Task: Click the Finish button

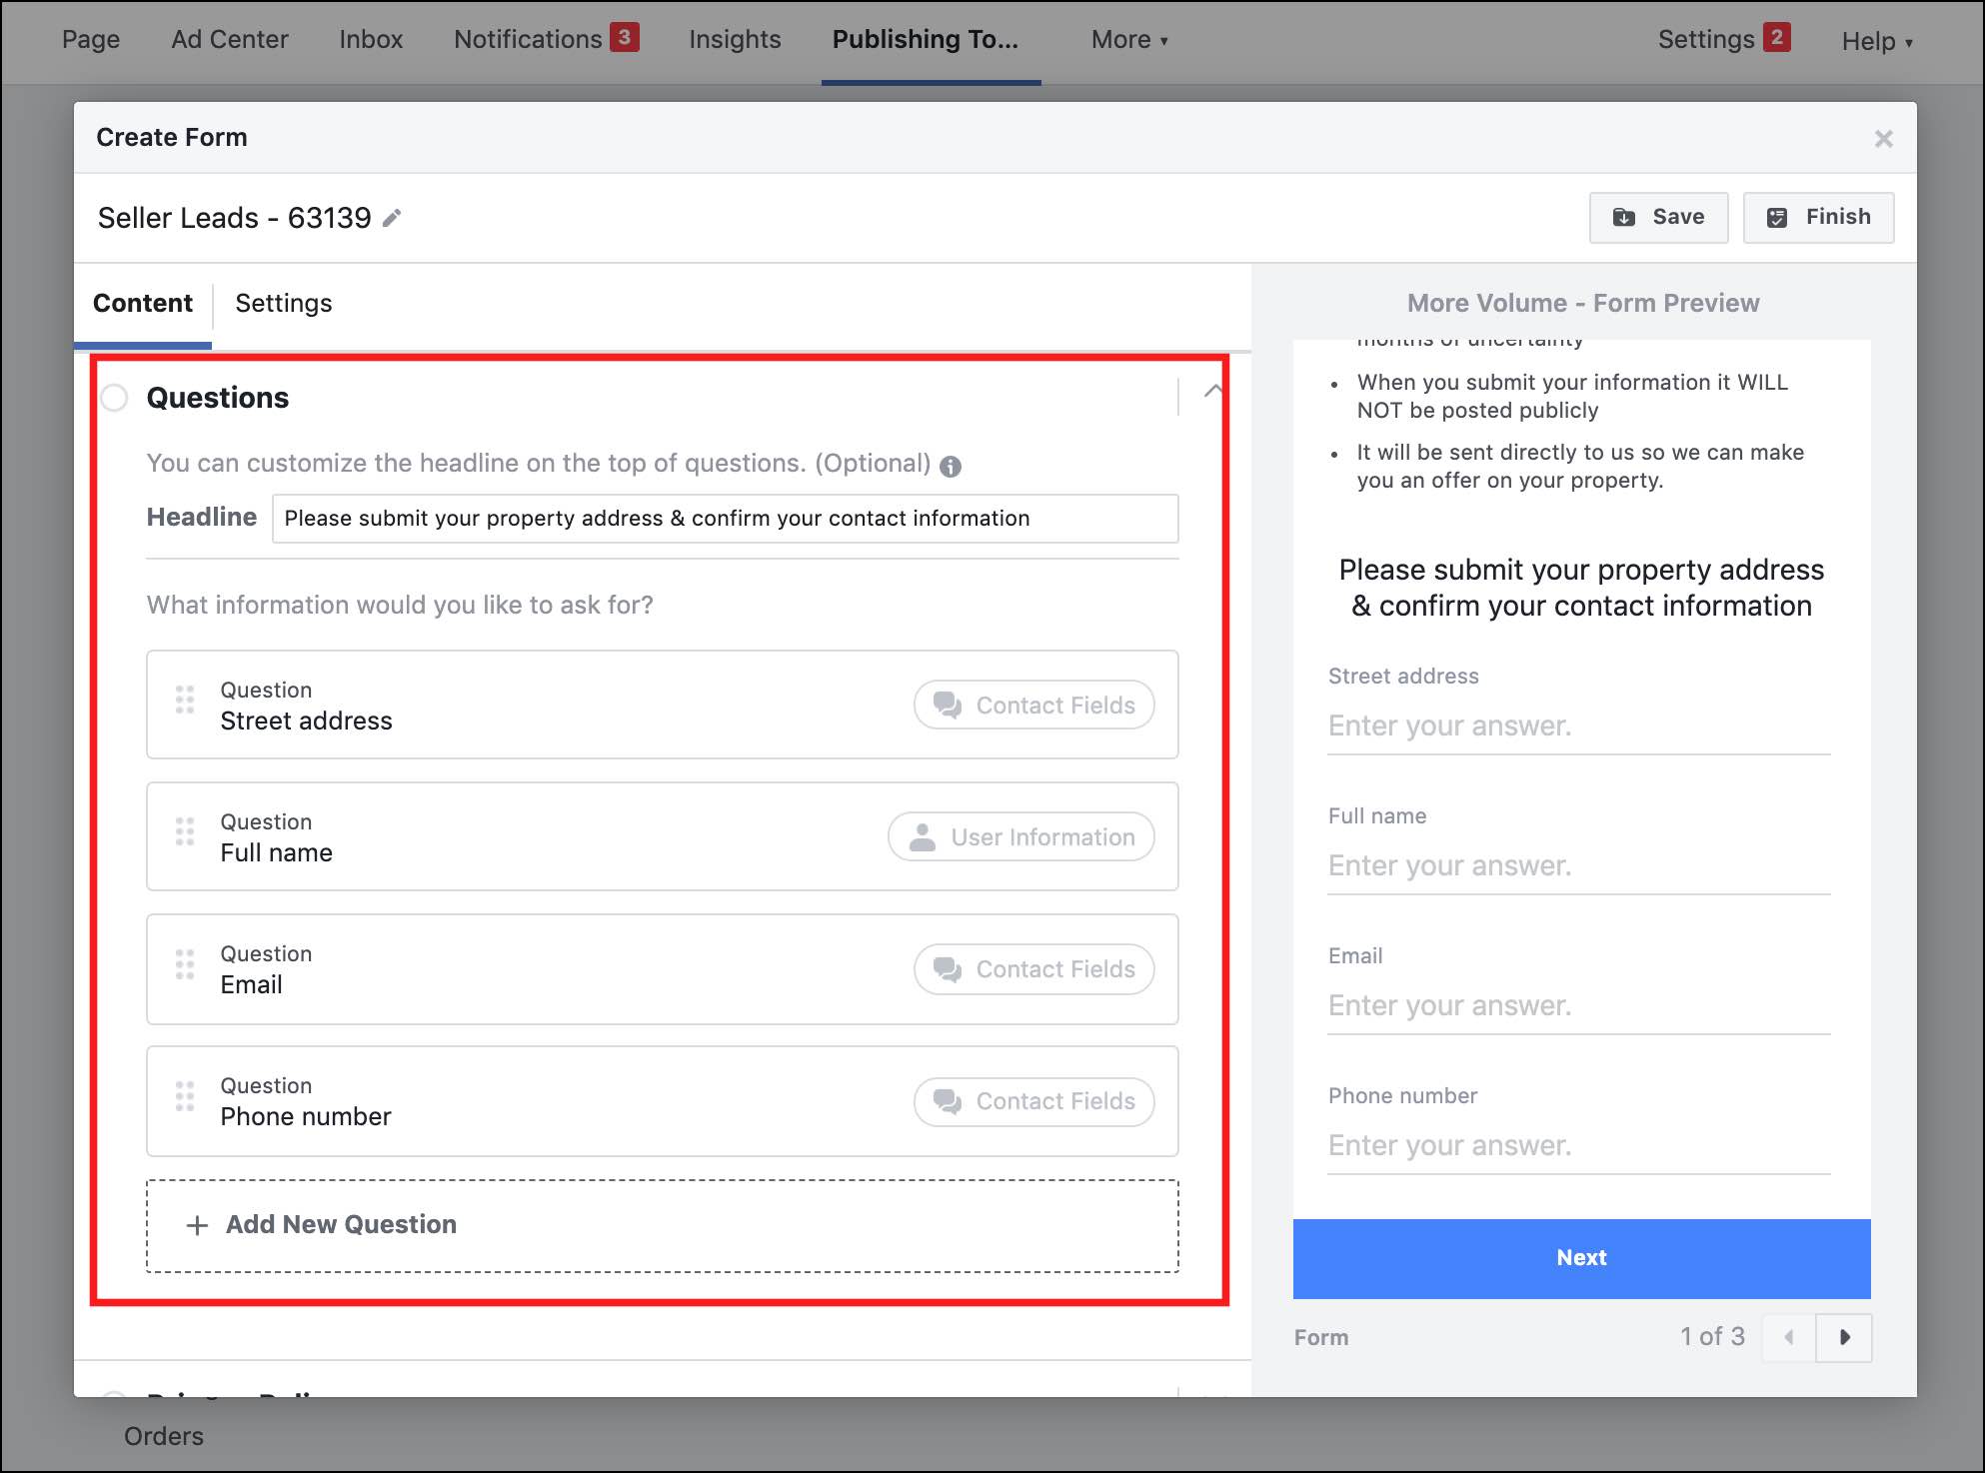Action: pyautogui.click(x=1817, y=217)
